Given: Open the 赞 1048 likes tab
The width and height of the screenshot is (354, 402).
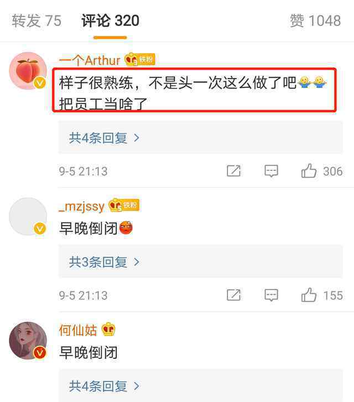Looking at the screenshot, I should [x=315, y=20].
